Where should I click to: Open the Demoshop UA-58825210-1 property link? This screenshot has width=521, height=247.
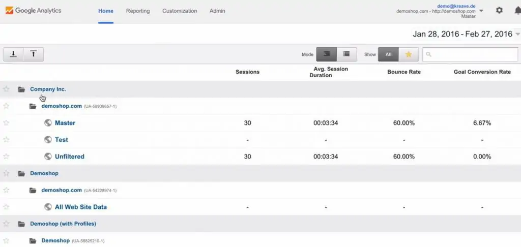(x=55, y=240)
